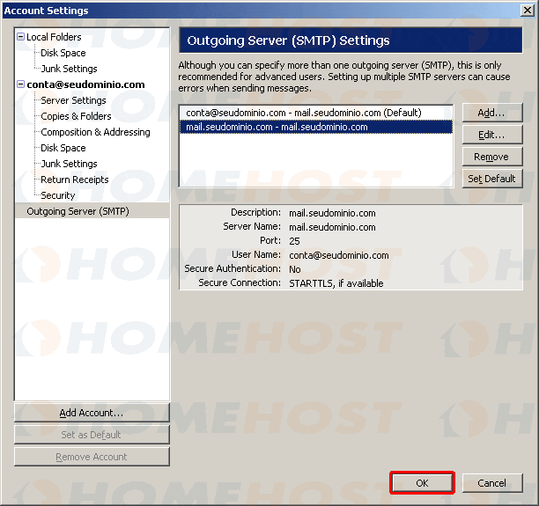Open Copies & Folders page
The width and height of the screenshot is (539, 506).
76,116
